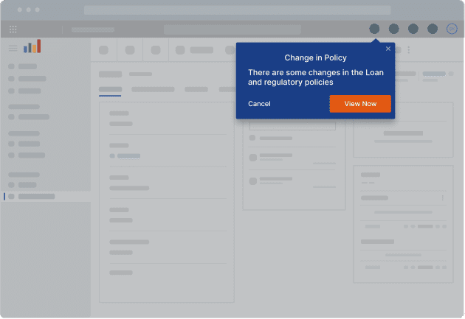The image size is (465, 319).
Task: Click the View Now button
Action: click(360, 104)
